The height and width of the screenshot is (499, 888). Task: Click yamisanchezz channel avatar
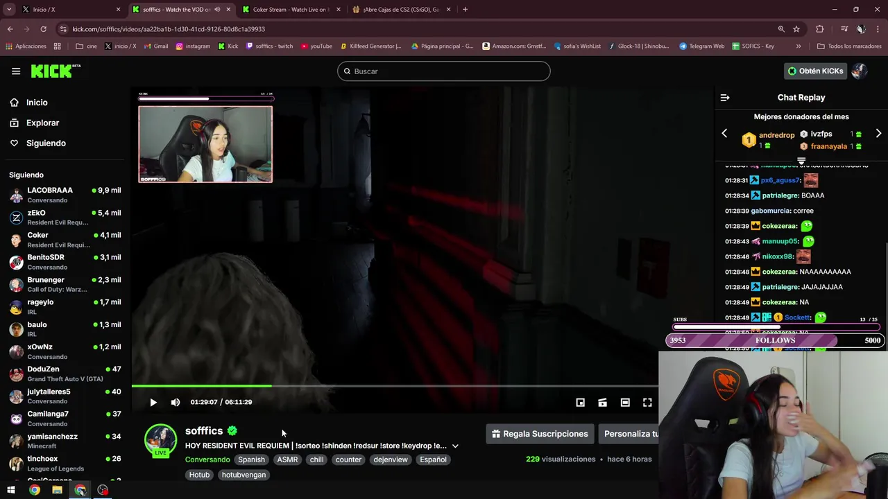pyautogui.click(x=16, y=441)
